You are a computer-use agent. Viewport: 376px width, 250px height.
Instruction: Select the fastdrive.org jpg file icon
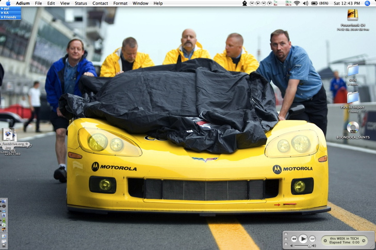point(9,135)
